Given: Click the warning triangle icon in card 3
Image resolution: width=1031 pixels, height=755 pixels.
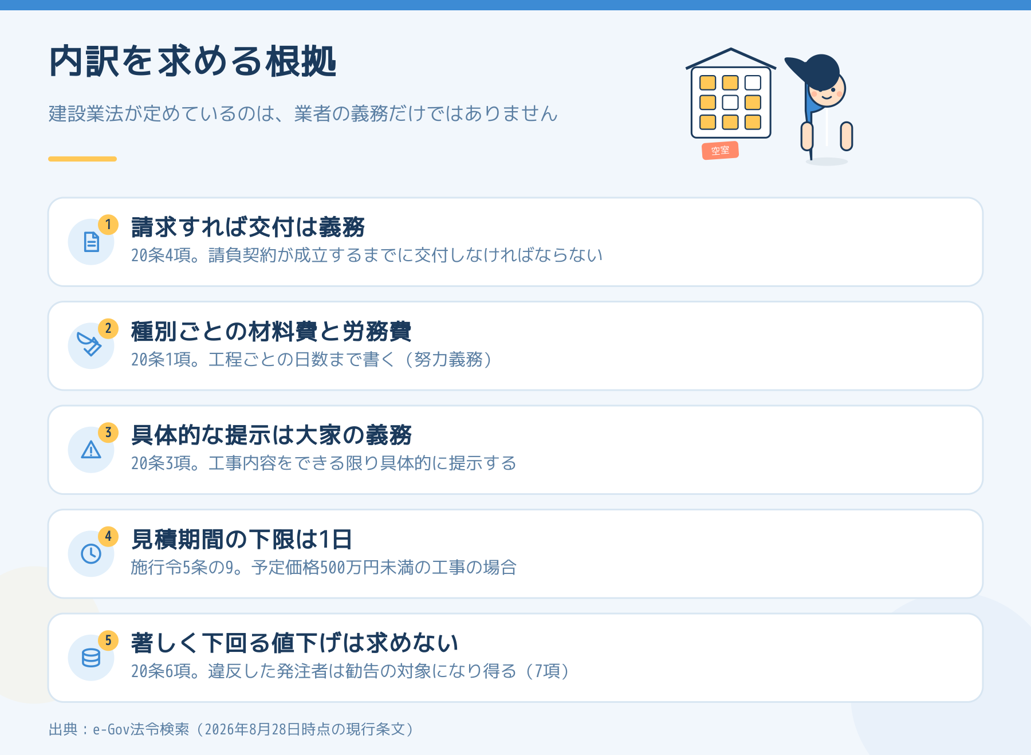Looking at the screenshot, I should pyautogui.click(x=91, y=450).
